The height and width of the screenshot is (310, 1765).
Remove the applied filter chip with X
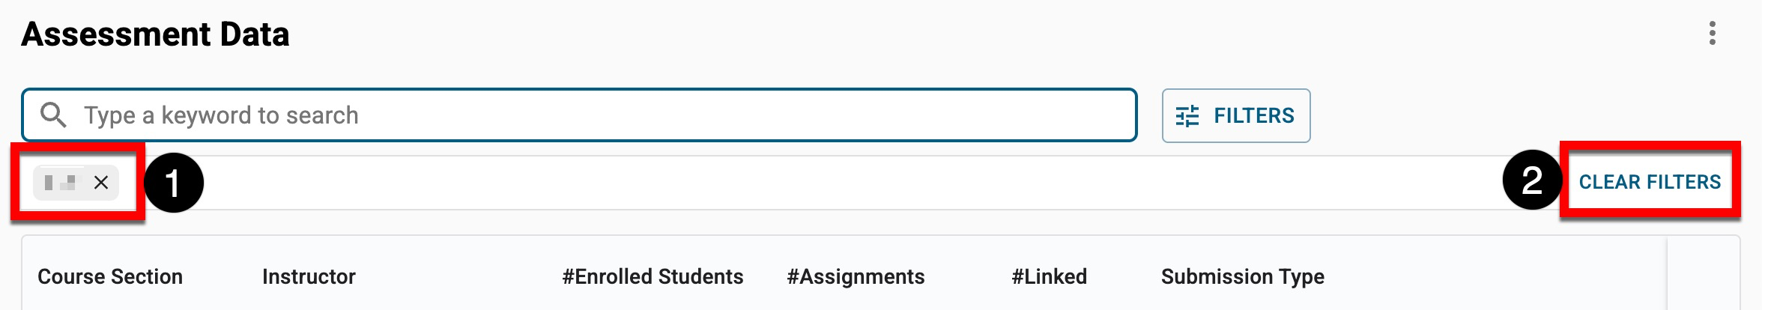point(101,183)
